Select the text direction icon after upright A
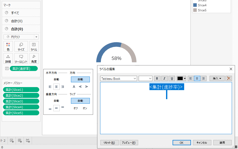Screen dimensions: 238x149 80,87
